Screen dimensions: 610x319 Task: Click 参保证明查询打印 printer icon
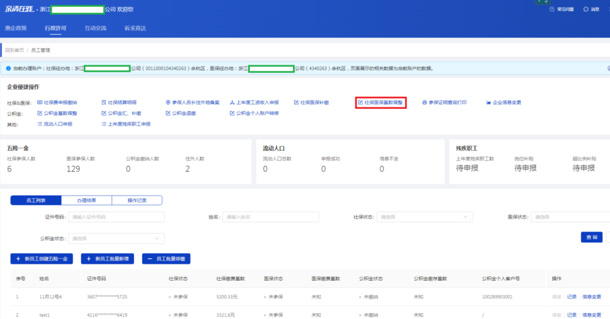[x=425, y=103]
